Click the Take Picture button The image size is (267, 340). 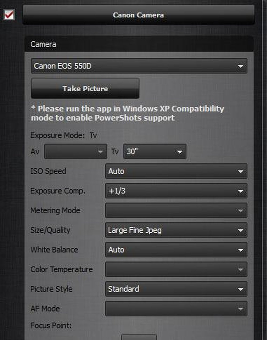[x=85, y=88]
